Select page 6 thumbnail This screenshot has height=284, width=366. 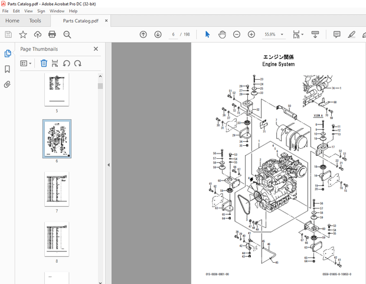[x=57, y=139]
